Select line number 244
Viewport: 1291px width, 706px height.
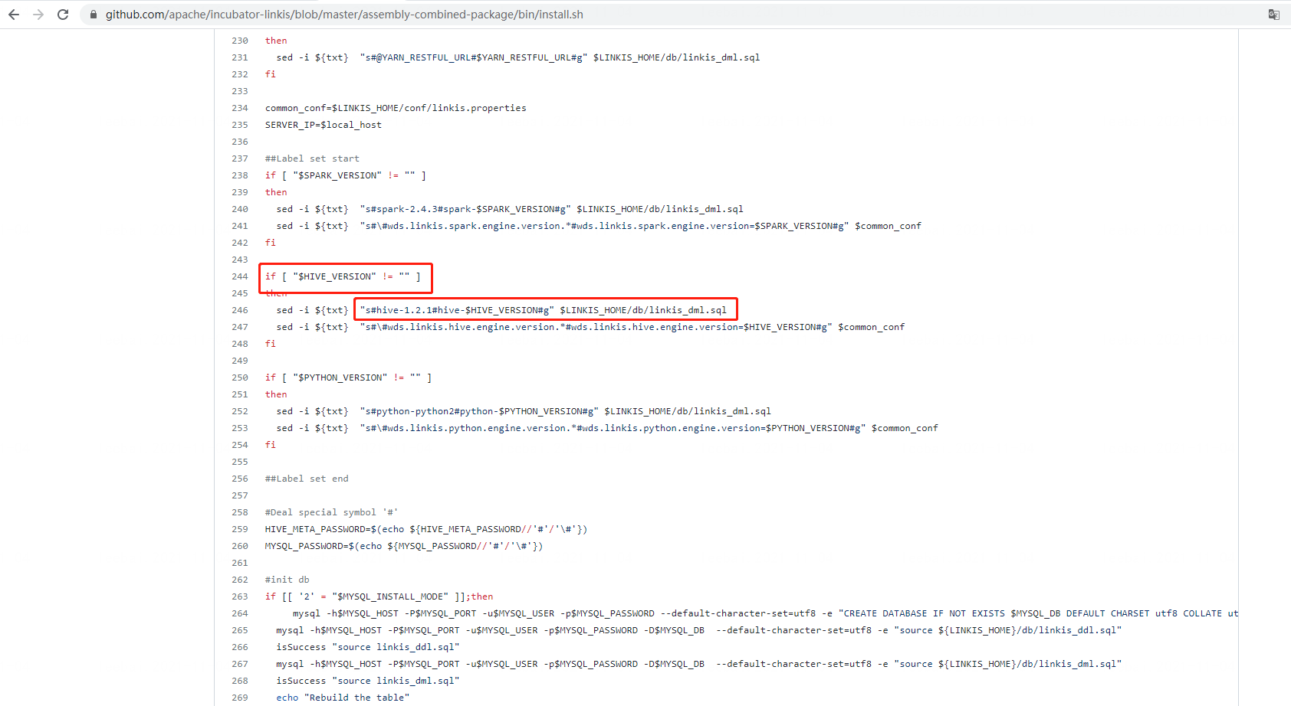point(240,276)
